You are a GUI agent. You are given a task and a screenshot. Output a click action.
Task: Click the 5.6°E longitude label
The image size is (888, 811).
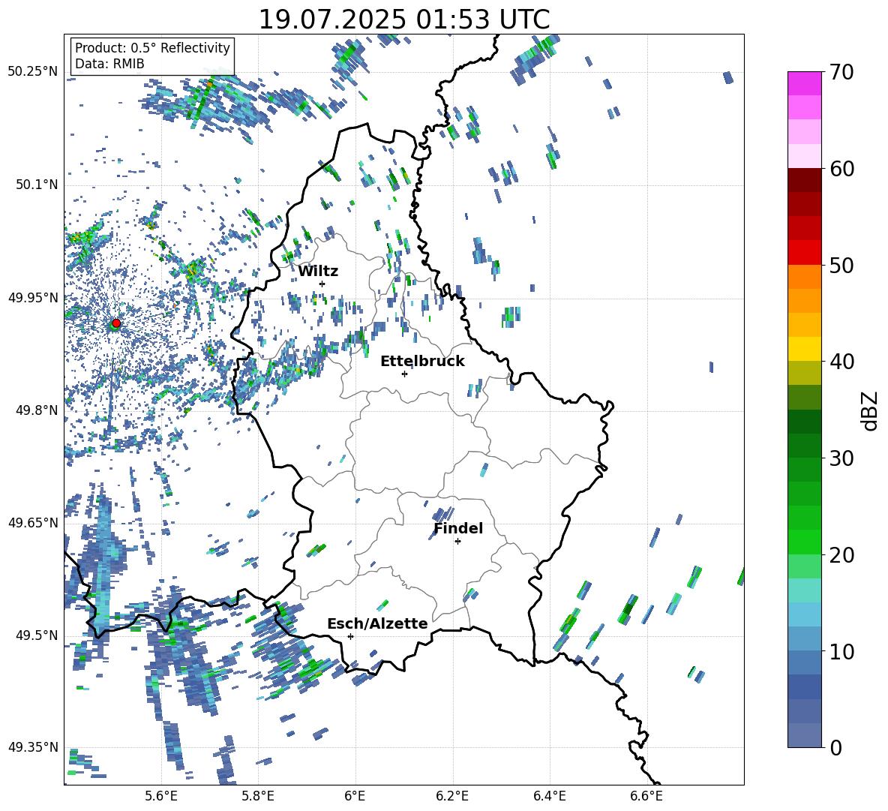(x=161, y=796)
